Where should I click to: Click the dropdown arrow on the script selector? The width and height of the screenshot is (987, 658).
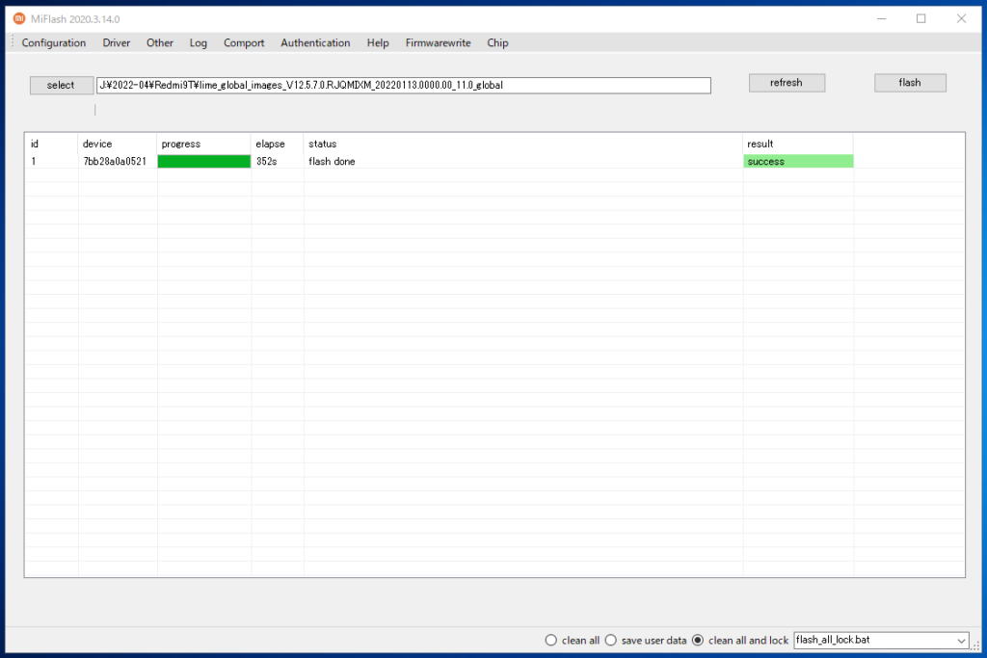tap(963, 640)
